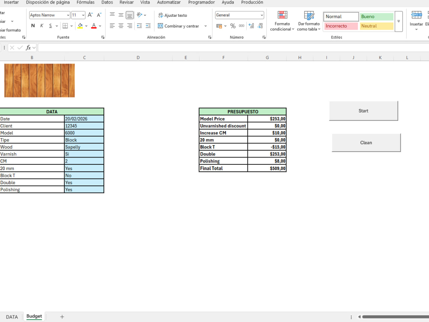Click the text orientation icon
The width and height of the screenshot is (429, 322).
point(139,15)
